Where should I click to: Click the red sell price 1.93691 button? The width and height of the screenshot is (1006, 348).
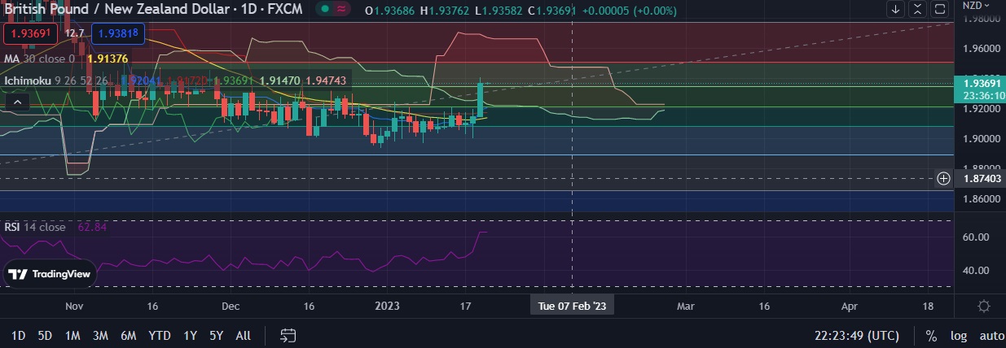[30, 33]
